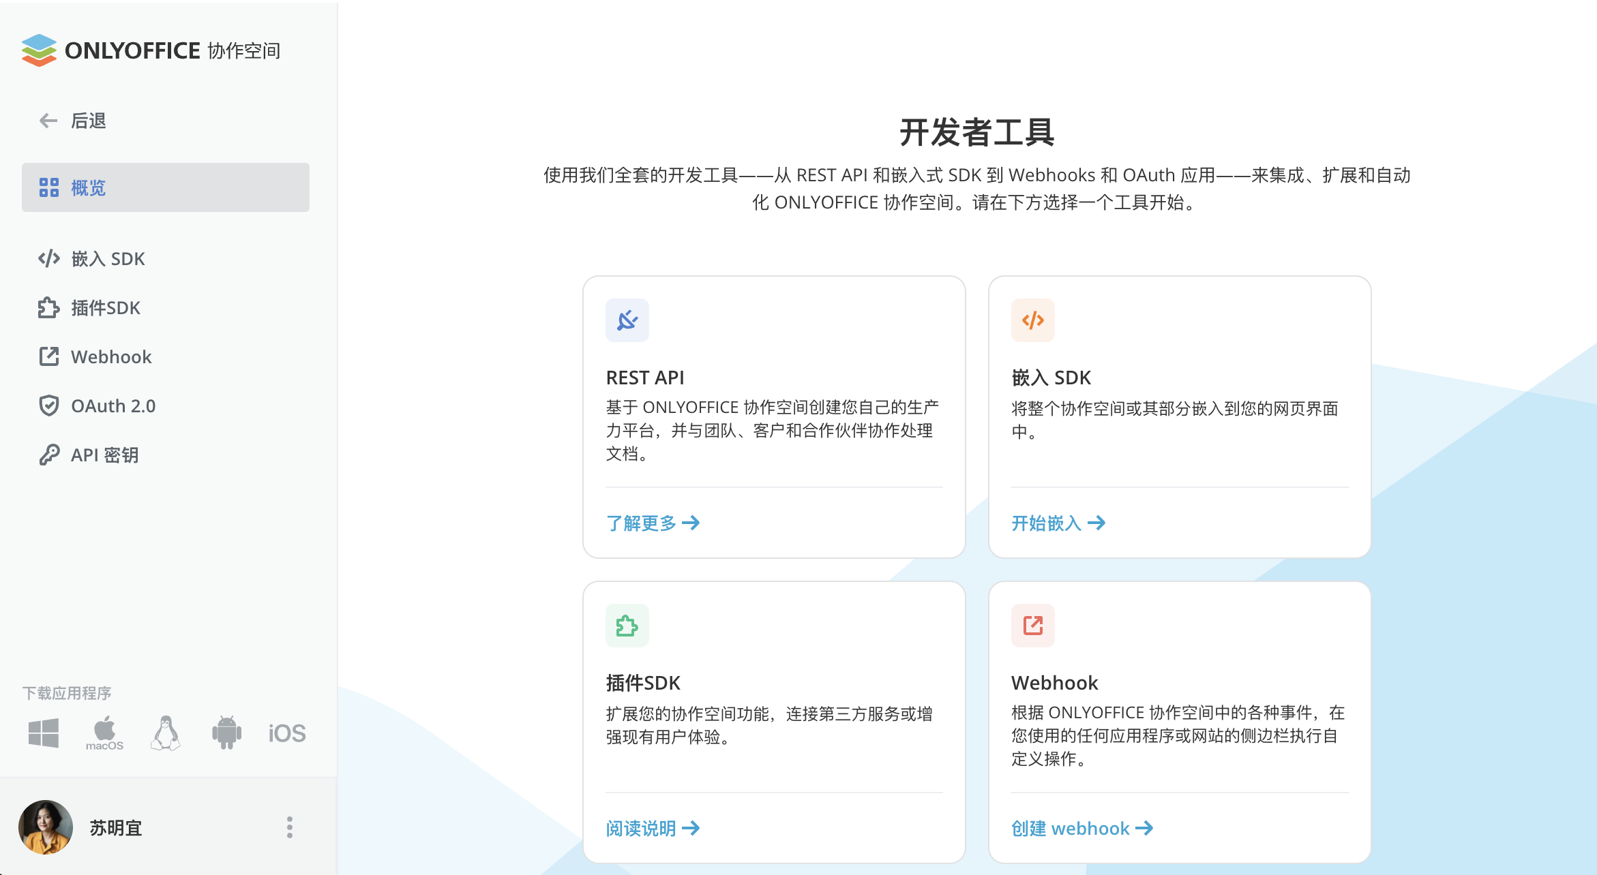
Task: Click the API 密钥 key icon
Action: tap(49, 455)
